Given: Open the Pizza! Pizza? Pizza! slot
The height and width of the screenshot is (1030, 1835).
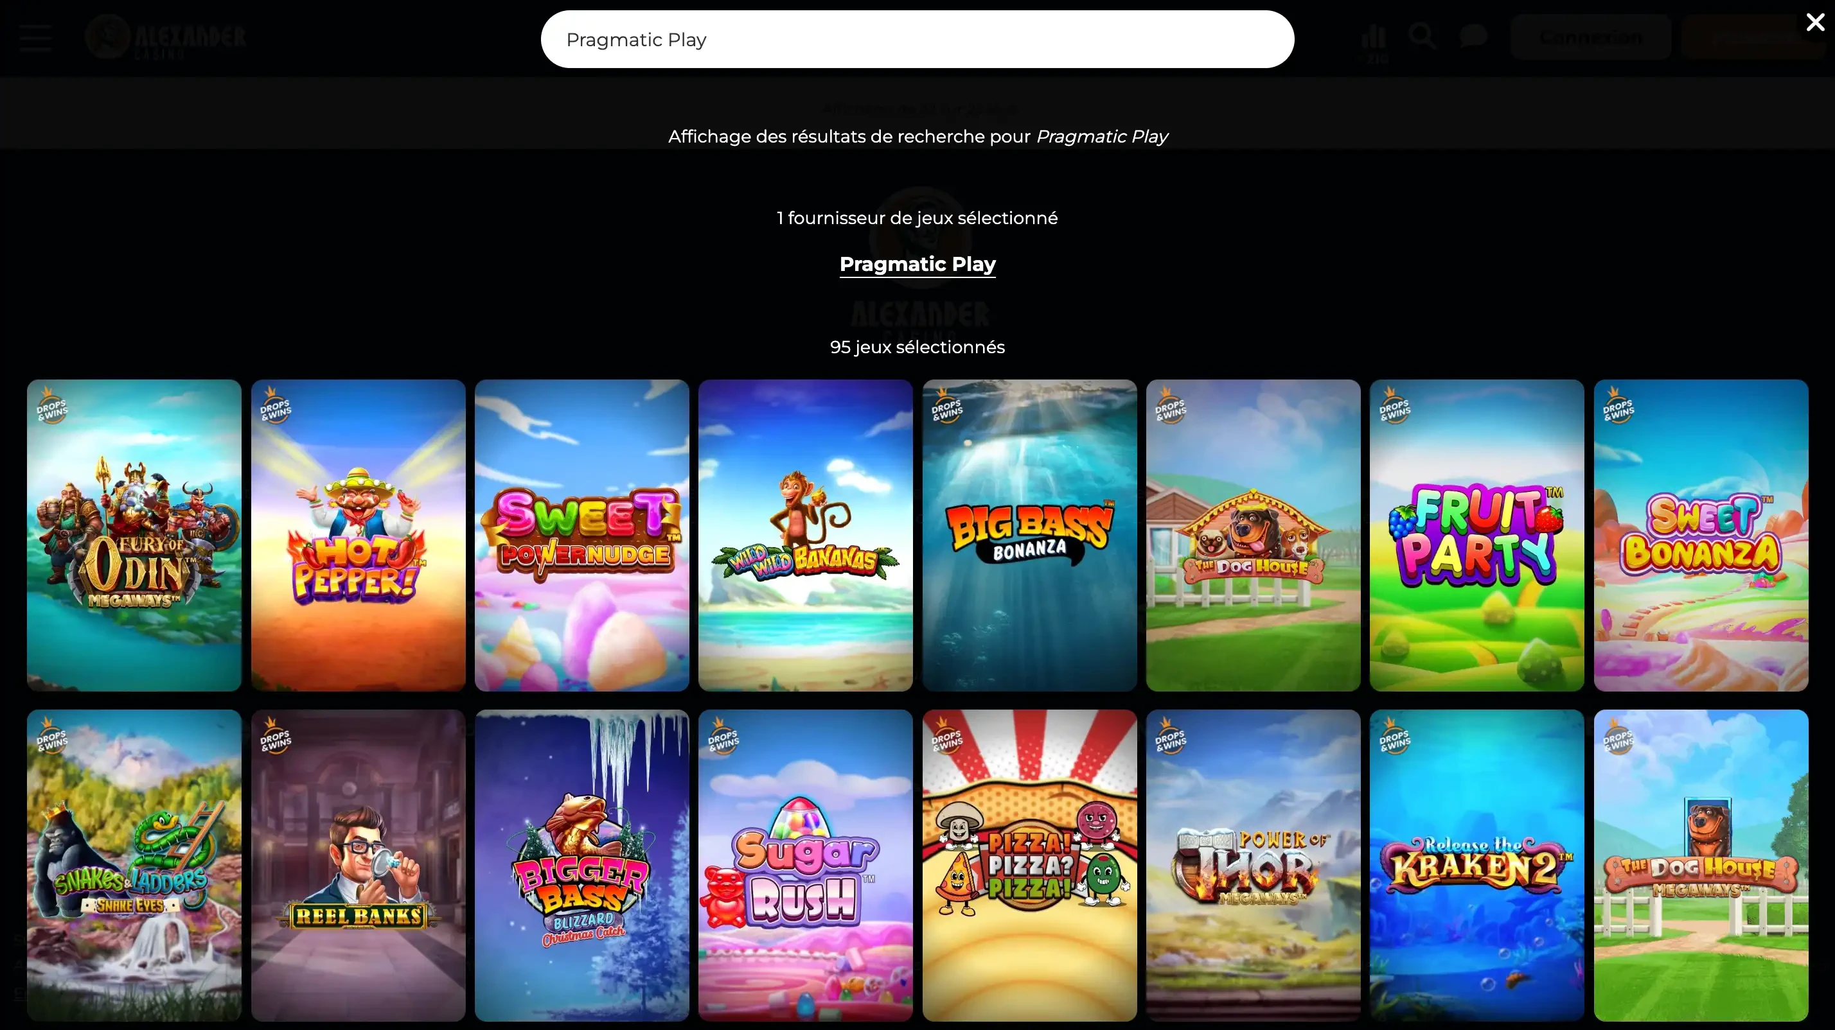Looking at the screenshot, I should tap(1029, 865).
